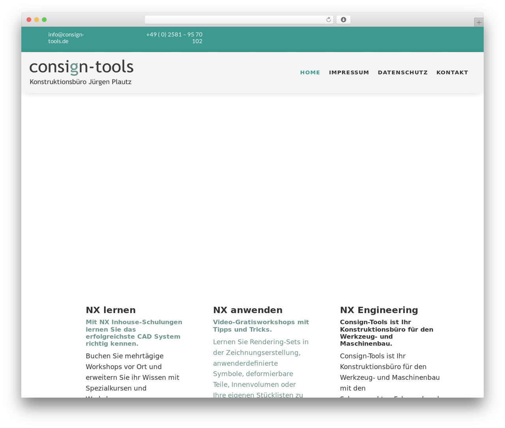Click the 'Konstruktionsbüro Jürgen Plautz' tagline
Image resolution: width=505 pixels, height=428 pixels.
click(80, 82)
